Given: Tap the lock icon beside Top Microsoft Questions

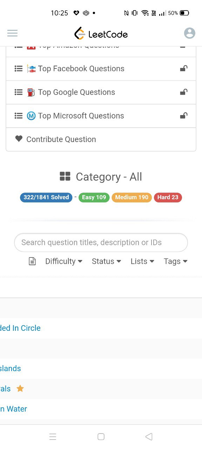Looking at the screenshot, I should click(184, 115).
